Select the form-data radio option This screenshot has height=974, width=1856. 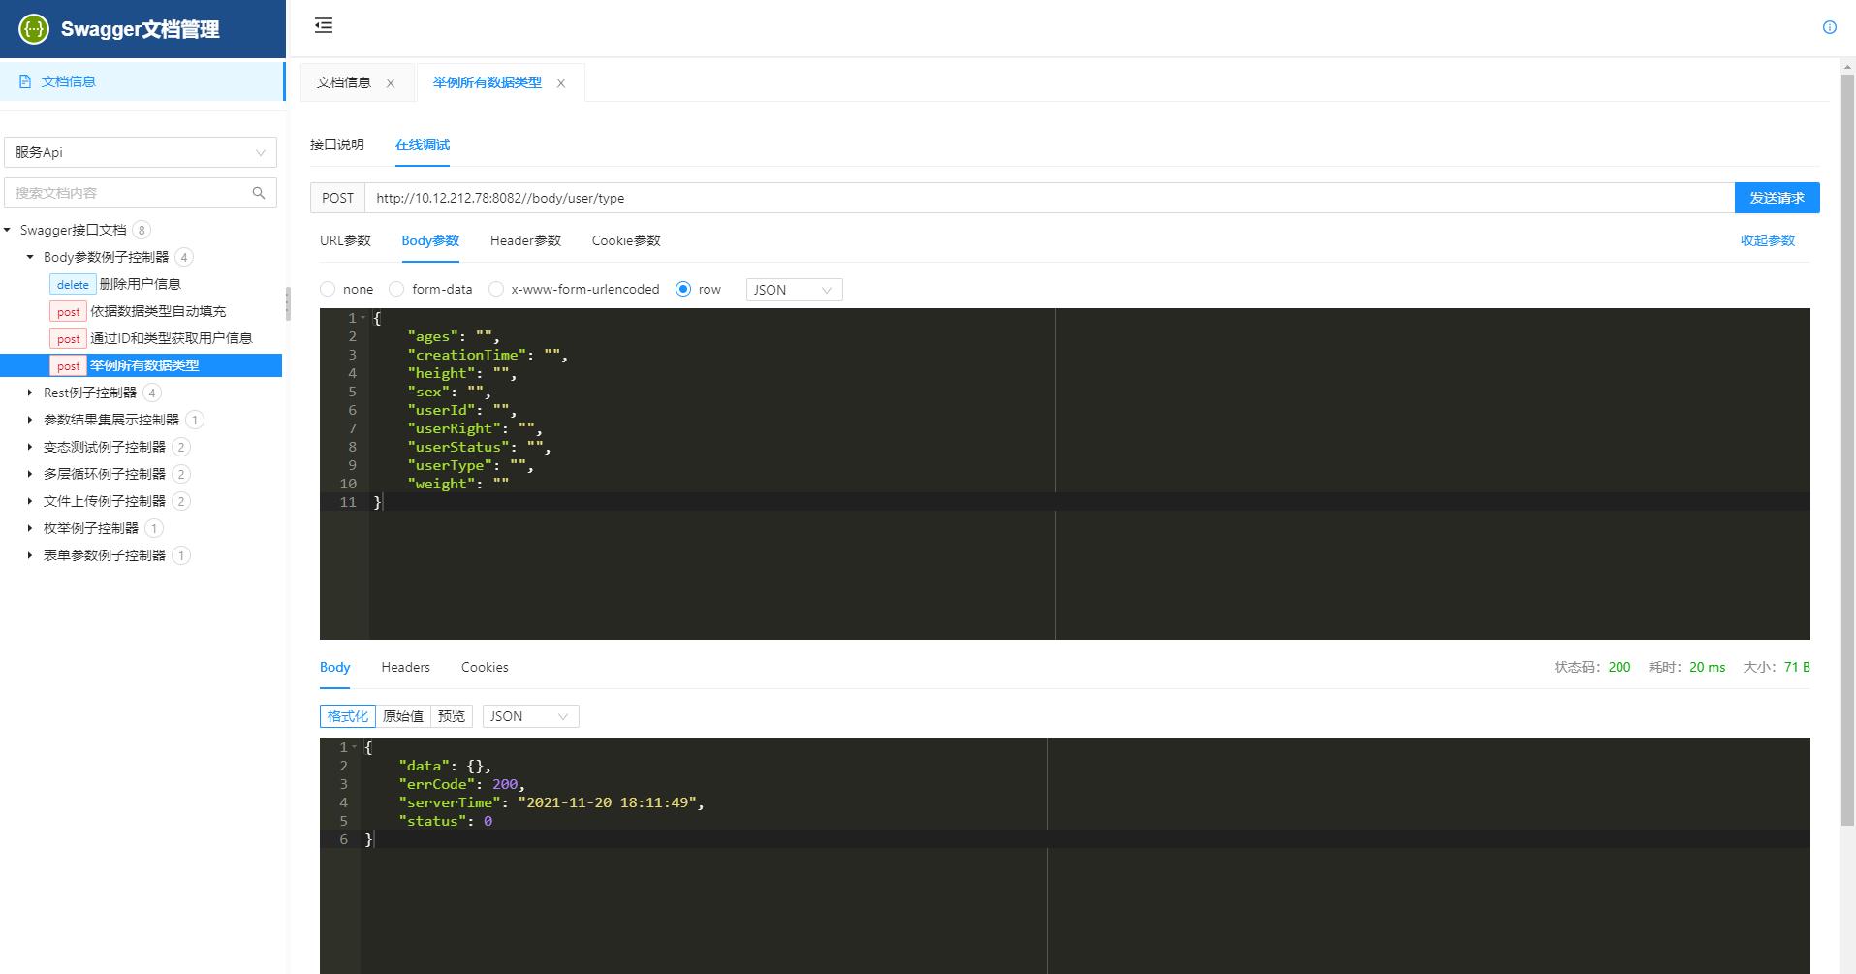[x=396, y=289]
